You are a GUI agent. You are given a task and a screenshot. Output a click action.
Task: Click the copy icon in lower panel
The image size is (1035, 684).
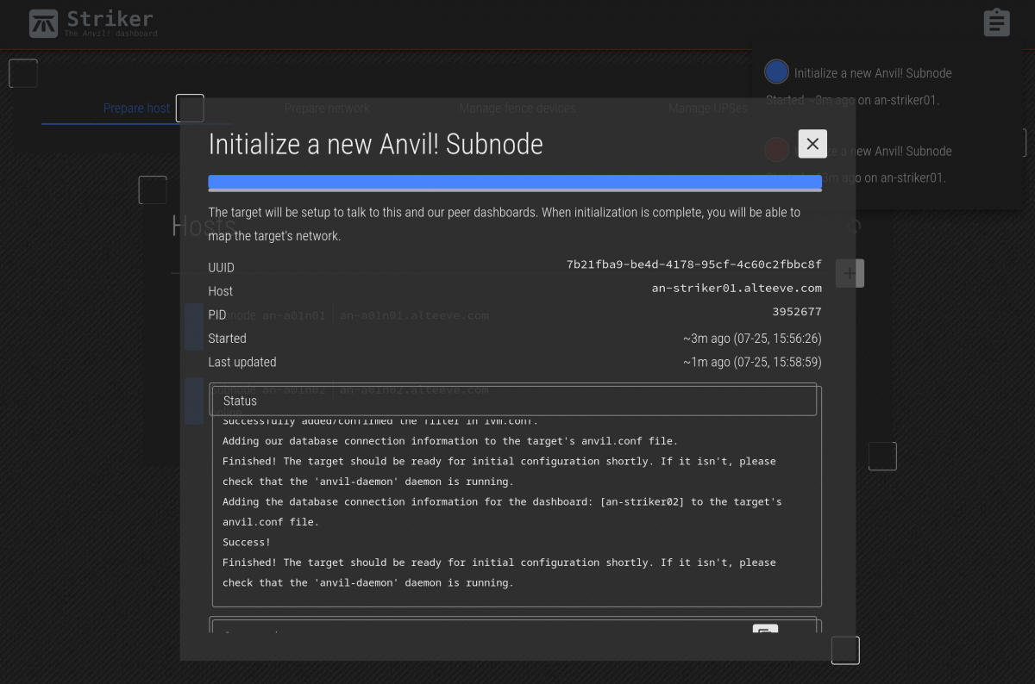(x=765, y=630)
